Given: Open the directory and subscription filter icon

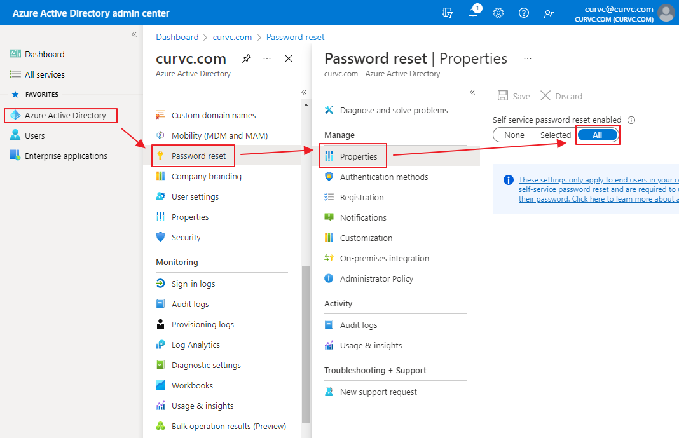Looking at the screenshot, I should click(x=448, y=13).
